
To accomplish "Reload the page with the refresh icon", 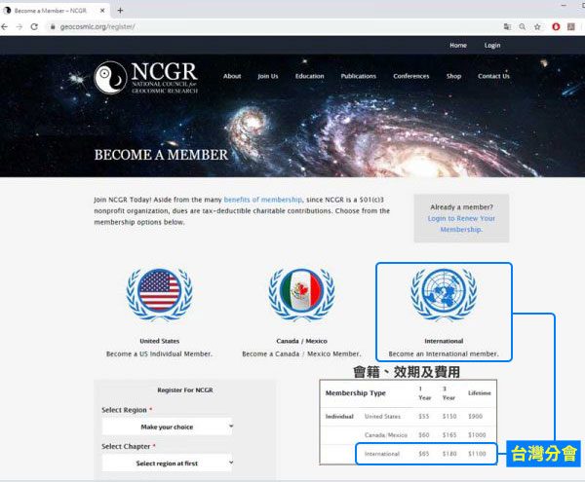I will click(34, 27).
